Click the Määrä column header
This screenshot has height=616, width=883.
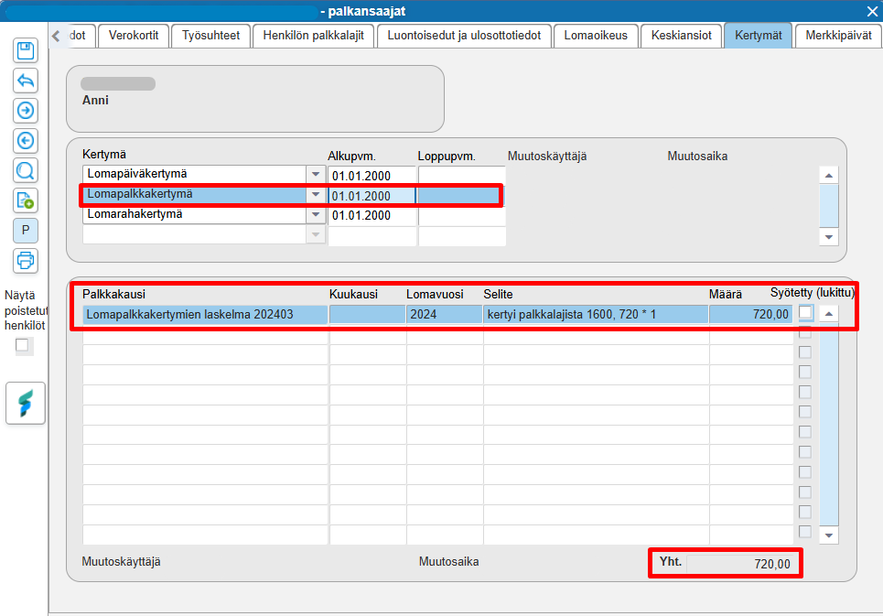point(726,294)
